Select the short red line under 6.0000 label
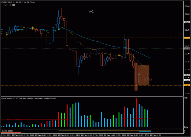191x137 pixels. (11, 132)
